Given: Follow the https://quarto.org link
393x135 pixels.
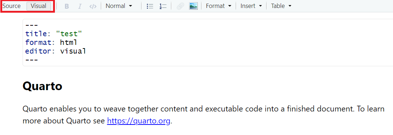Looking at the screenshot, I should coord(139,121).
